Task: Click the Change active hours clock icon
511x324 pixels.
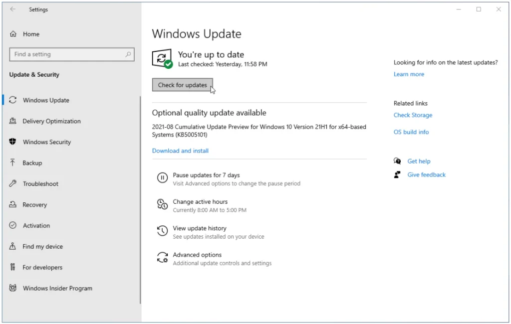Action: [x=162, y=204]
